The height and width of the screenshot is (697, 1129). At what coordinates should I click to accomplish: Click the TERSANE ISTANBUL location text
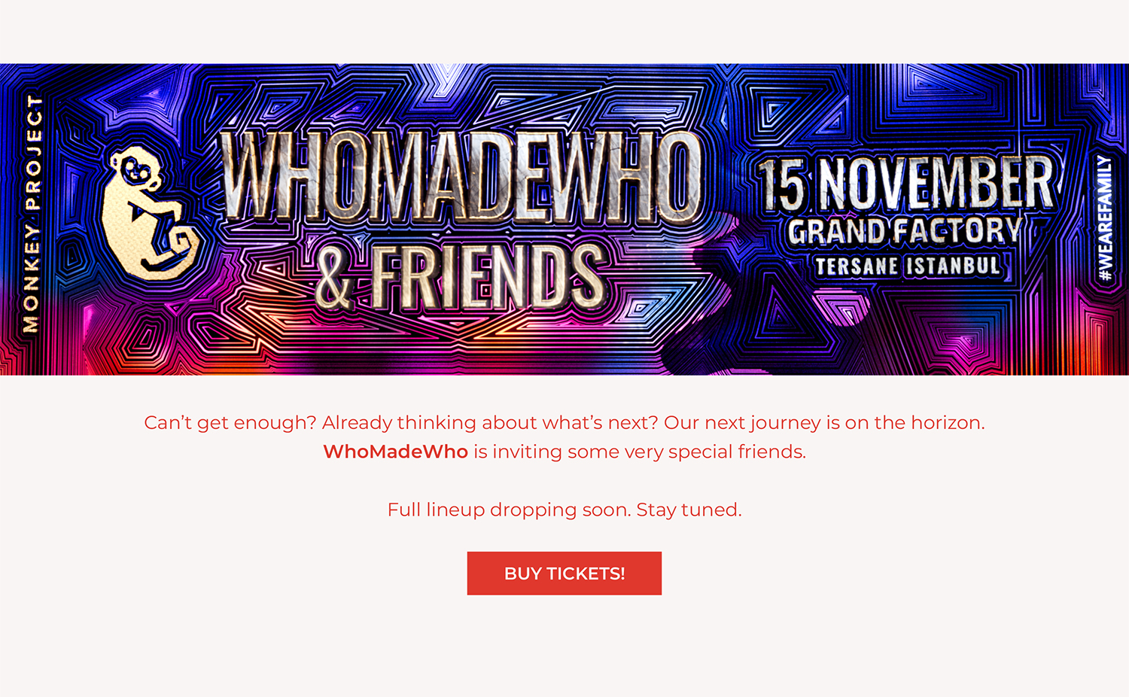click(x=907, y=266)
